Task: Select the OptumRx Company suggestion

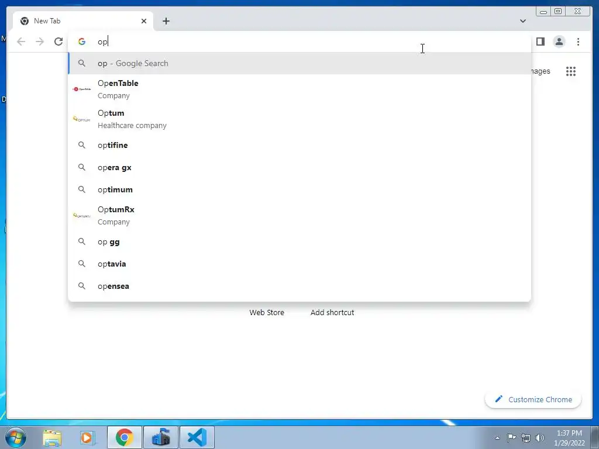Action: (299, 215)
